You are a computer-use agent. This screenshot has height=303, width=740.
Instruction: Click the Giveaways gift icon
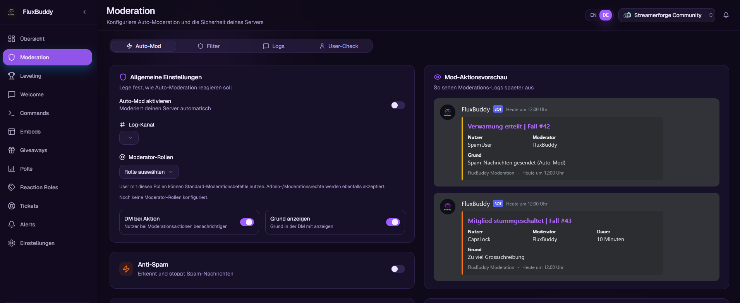click(12, 150)
